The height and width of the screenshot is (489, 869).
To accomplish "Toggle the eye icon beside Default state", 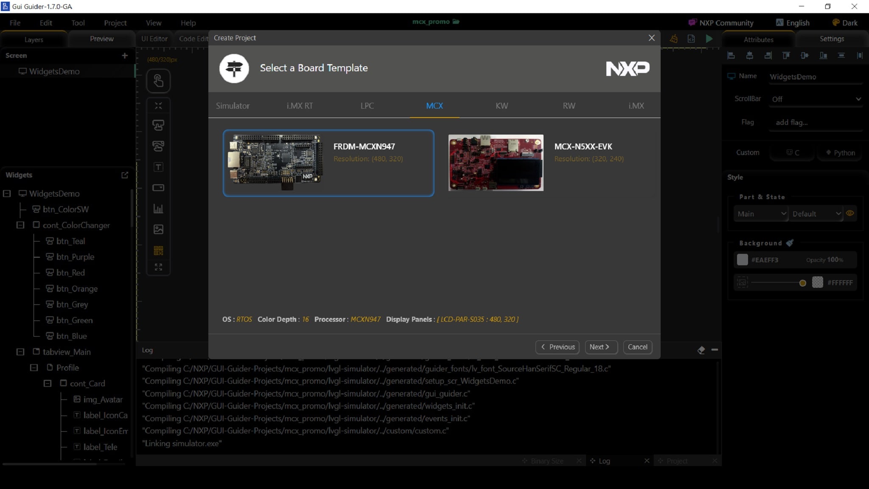I will pos(850,214).
